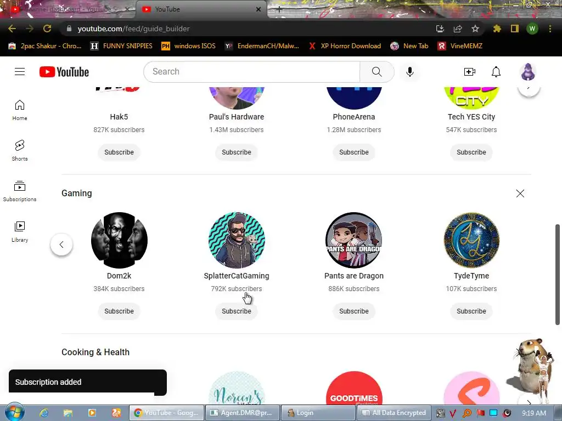Click the YouTube logo
Viewport: 562px width, 421px height.
(64, 72)
